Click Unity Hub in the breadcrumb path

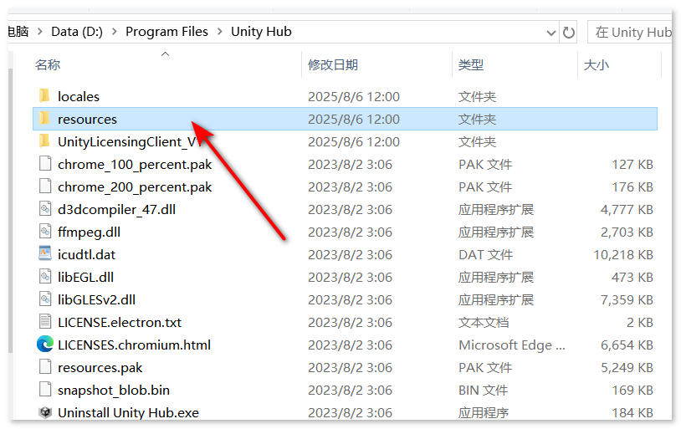pos(261,32)
